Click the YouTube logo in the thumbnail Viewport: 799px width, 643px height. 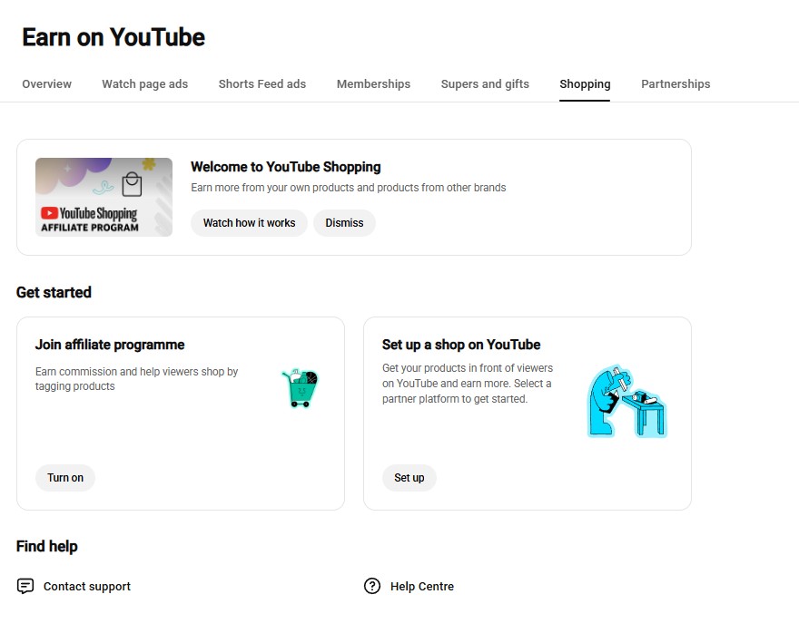tap(49, 213)
